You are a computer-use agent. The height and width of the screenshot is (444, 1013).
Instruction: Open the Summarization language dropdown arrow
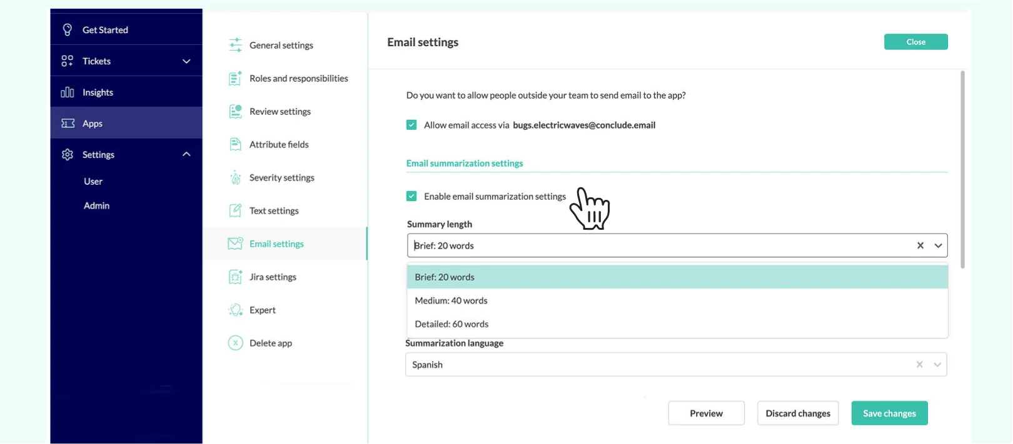[937, 365]
